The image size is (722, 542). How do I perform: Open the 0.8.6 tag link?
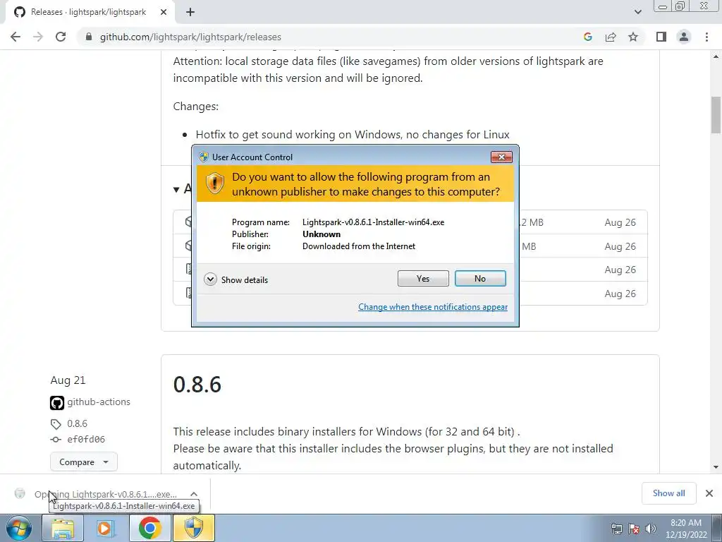point(77,423)
